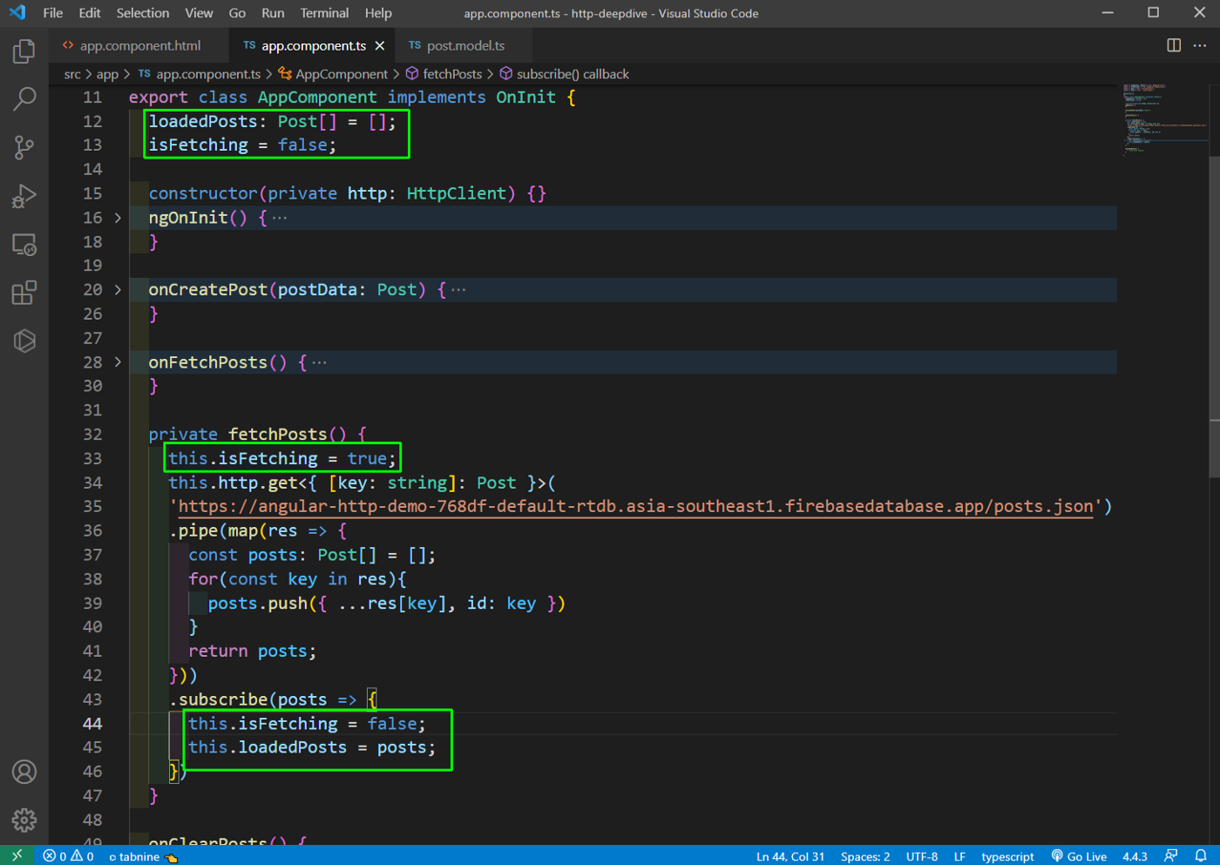Click the Go Live server button
Viewport: 1220px width, 865px height.
pyautogui.click(x=1079, y=856)
